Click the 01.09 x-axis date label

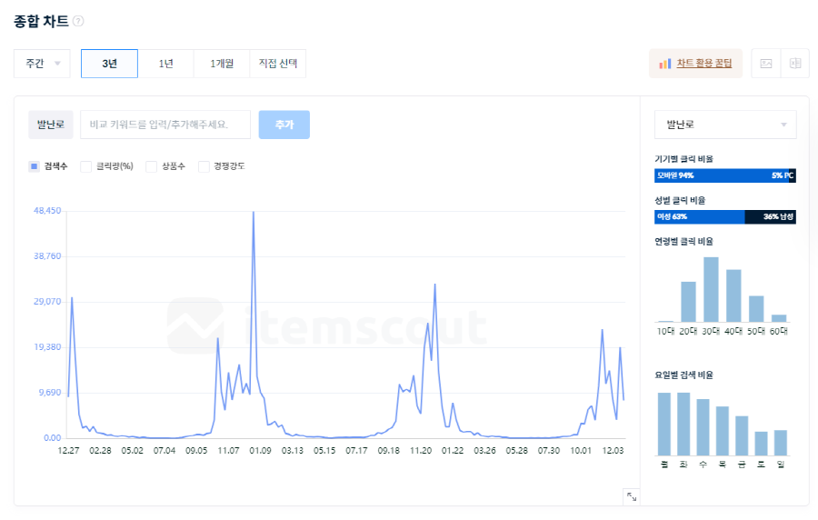[260, 451]
